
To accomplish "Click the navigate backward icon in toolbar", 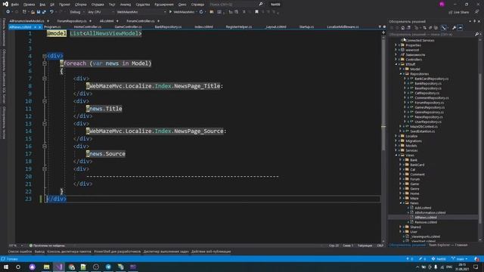I will pos(8,12).
